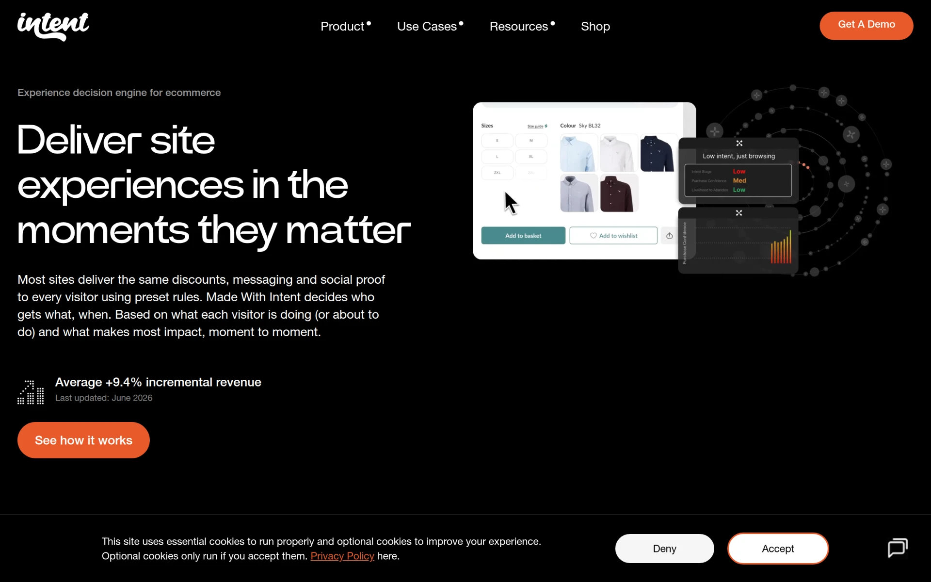
Task: Click the intent logo
Action: pyautogui.click(x=53, y=26)
